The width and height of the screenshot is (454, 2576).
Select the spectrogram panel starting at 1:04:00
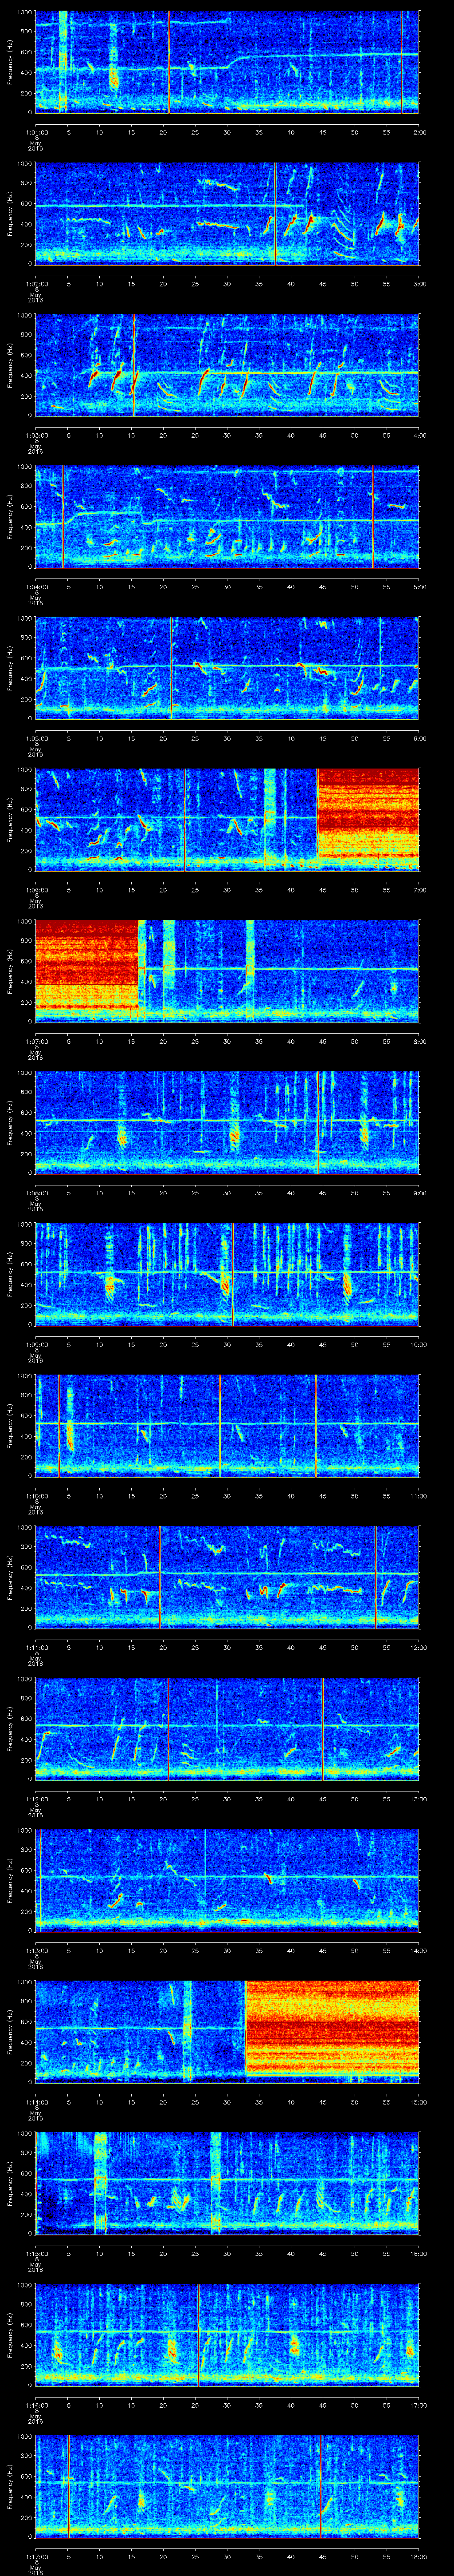point(227,517)
